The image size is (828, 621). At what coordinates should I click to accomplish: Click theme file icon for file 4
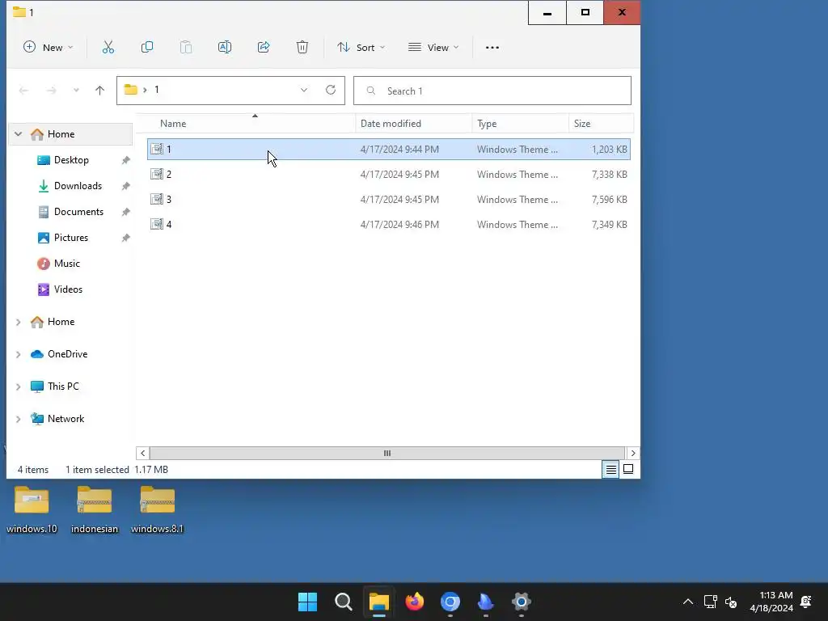pyautogui.click(x=157, y=225)
